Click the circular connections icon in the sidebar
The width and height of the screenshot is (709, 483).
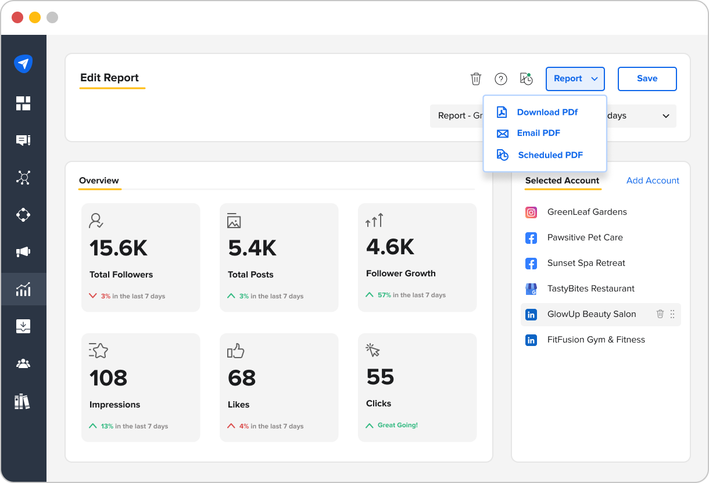23,215
